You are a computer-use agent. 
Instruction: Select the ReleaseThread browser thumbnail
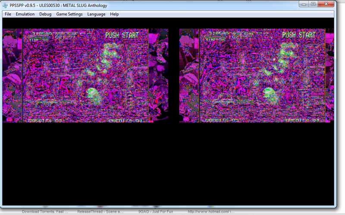tap(100, 212)
